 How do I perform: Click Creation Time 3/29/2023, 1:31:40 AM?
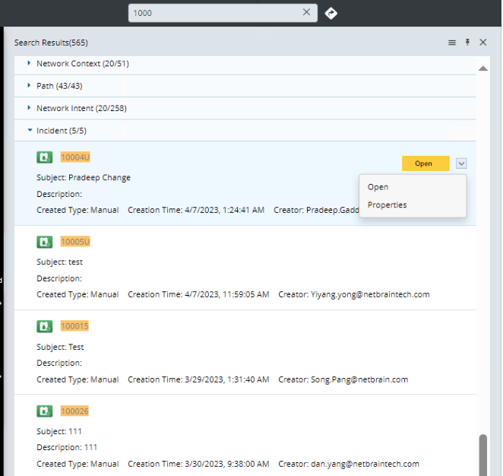coord(198,379)
